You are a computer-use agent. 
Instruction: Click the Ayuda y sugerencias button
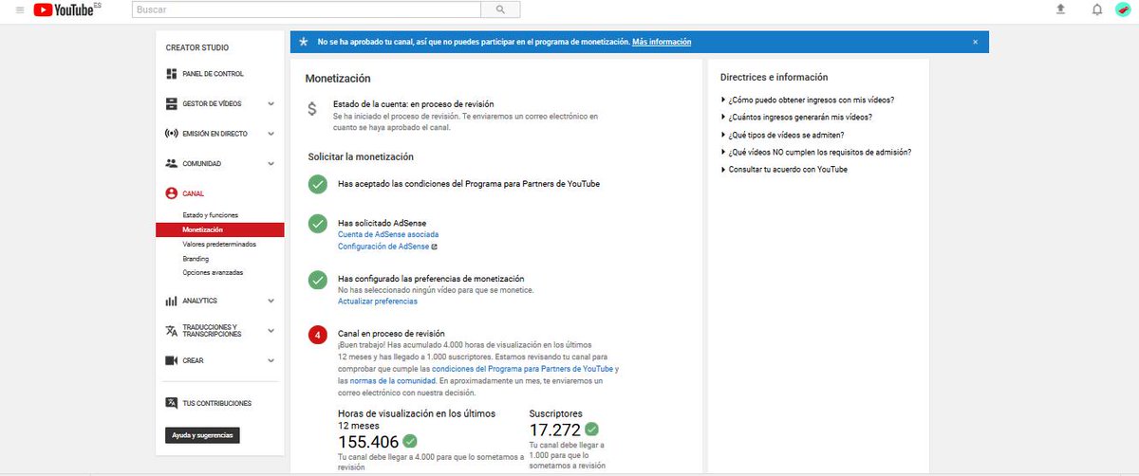(x=202, y=435)
